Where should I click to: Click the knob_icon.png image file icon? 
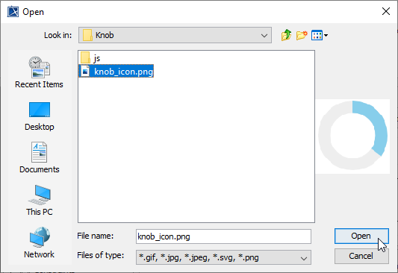(x=85, y=72)
